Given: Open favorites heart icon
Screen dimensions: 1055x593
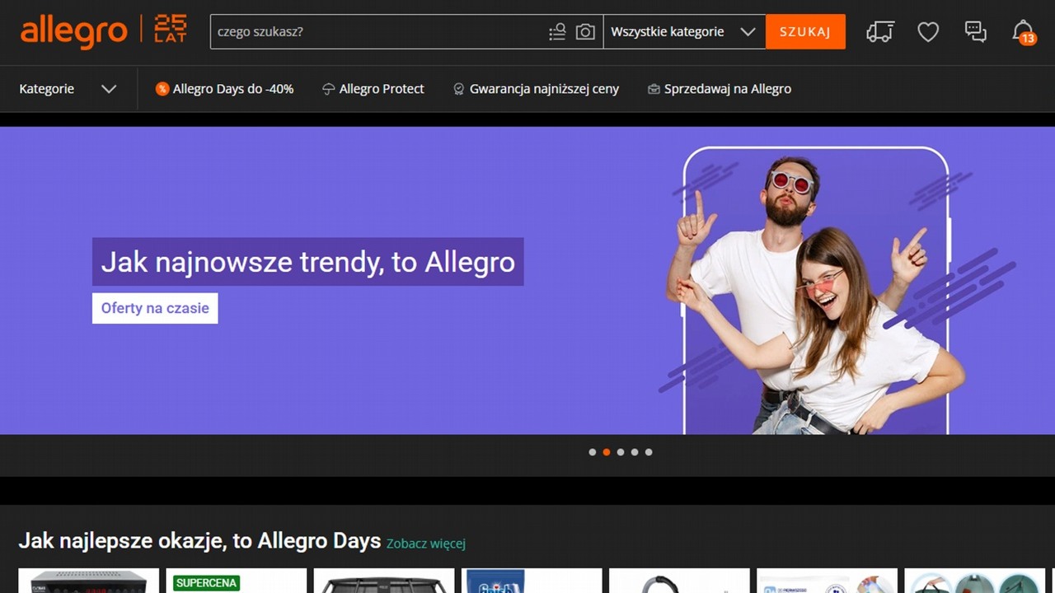Looking at the screenshot, I should [x=928, y=32].
